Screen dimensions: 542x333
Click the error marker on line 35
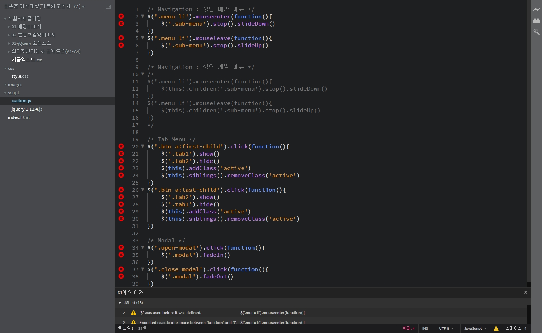[121, 255]
